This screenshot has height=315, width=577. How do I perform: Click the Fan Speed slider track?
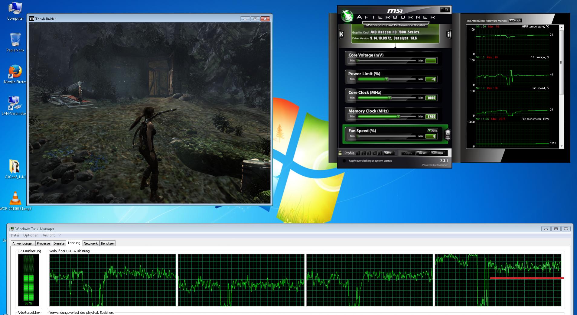387,136
